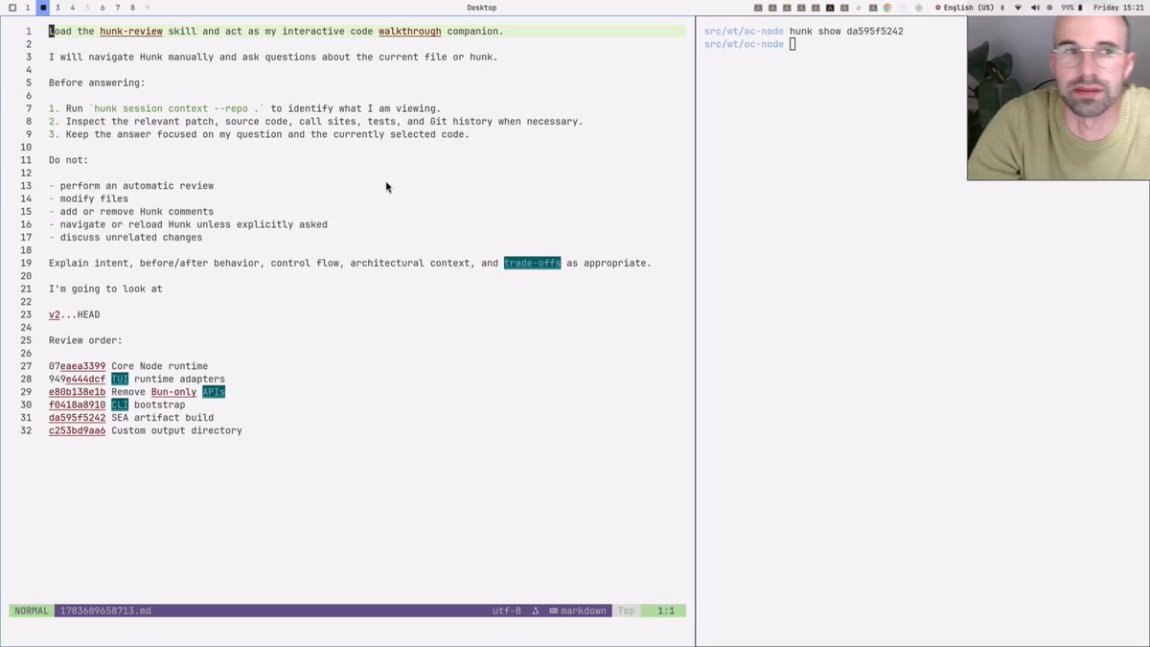Click highlighted CLI word on line 30
Viewport: 1150px width, 647px height.
[120, 404]
